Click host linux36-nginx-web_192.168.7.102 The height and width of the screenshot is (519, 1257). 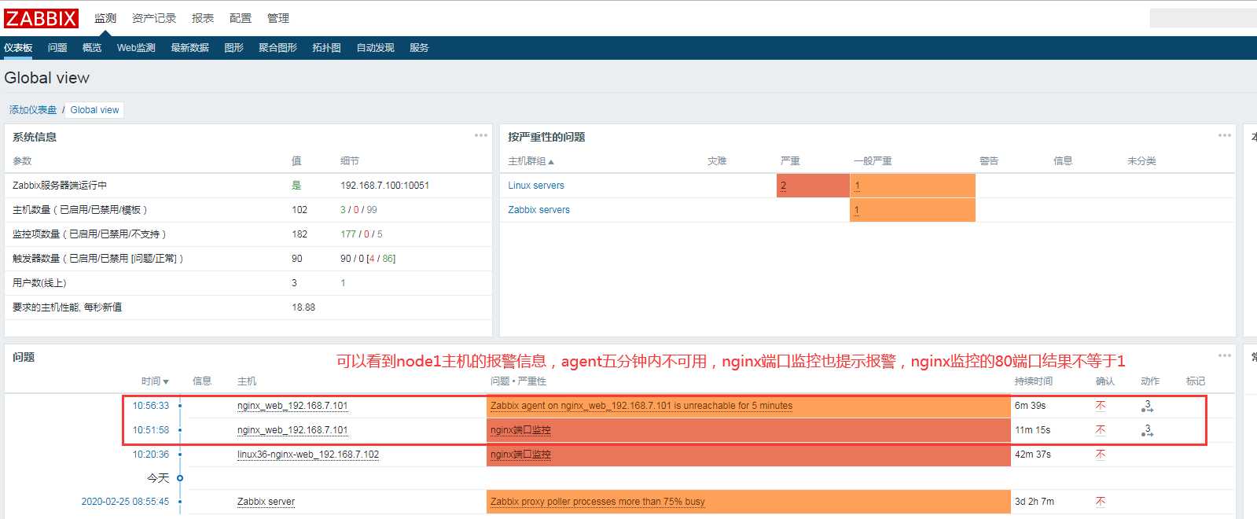308,455
